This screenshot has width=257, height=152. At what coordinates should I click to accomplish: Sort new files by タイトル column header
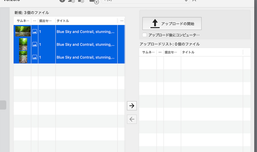63,21
